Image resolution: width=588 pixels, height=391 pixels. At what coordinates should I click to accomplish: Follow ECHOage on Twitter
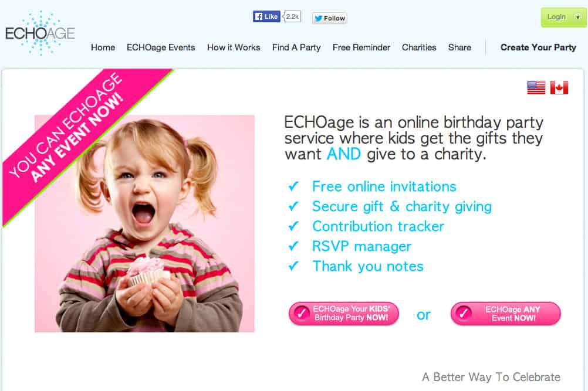330,18
